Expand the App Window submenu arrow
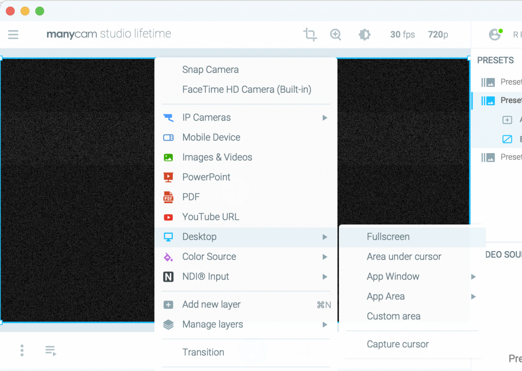The height and width of the screenshot is (371, 522). (x=473, y=277)
